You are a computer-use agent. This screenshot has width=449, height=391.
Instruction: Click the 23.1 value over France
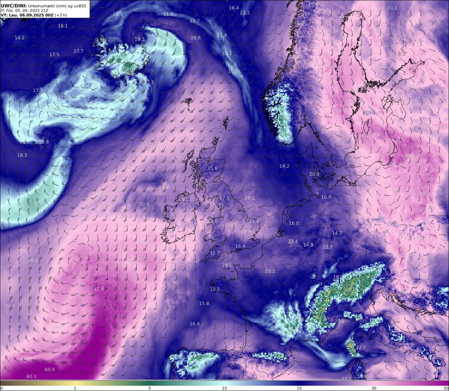[x=270, y=271]
